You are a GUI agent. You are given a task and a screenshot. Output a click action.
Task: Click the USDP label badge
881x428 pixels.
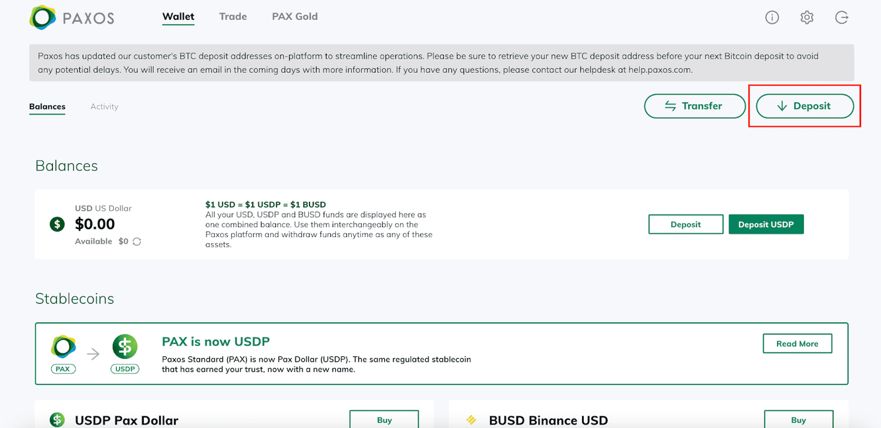pyautogui.click(x=125, y=369)
